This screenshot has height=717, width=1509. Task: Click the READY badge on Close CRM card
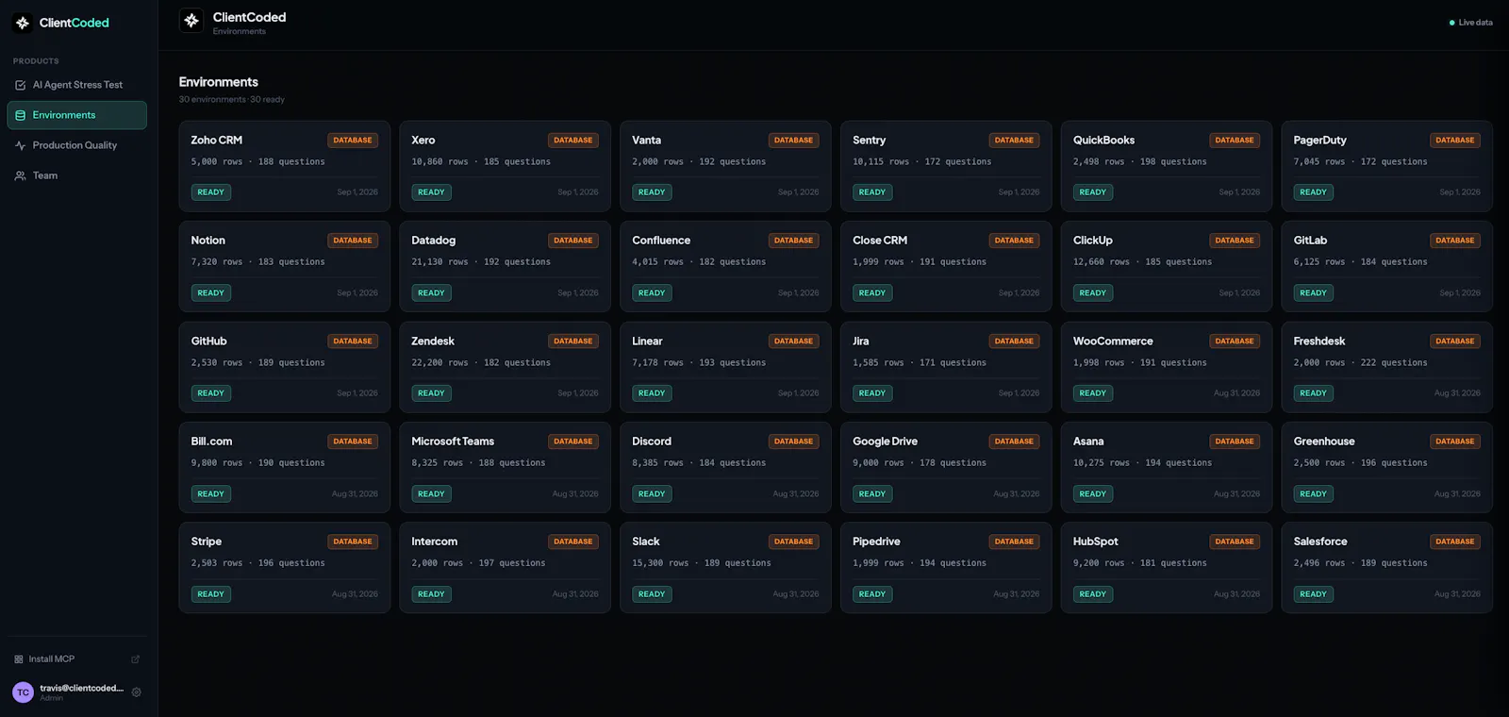click(872, 293)
